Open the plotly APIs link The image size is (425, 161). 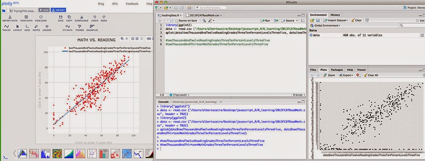click(x=115, y=4)
